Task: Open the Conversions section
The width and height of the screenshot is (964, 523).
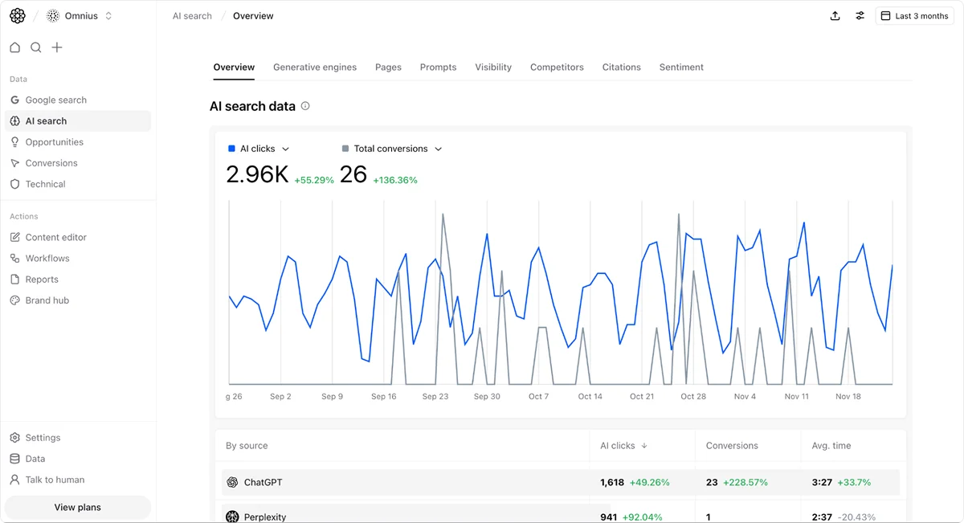Action: click(x=52, y=162)
